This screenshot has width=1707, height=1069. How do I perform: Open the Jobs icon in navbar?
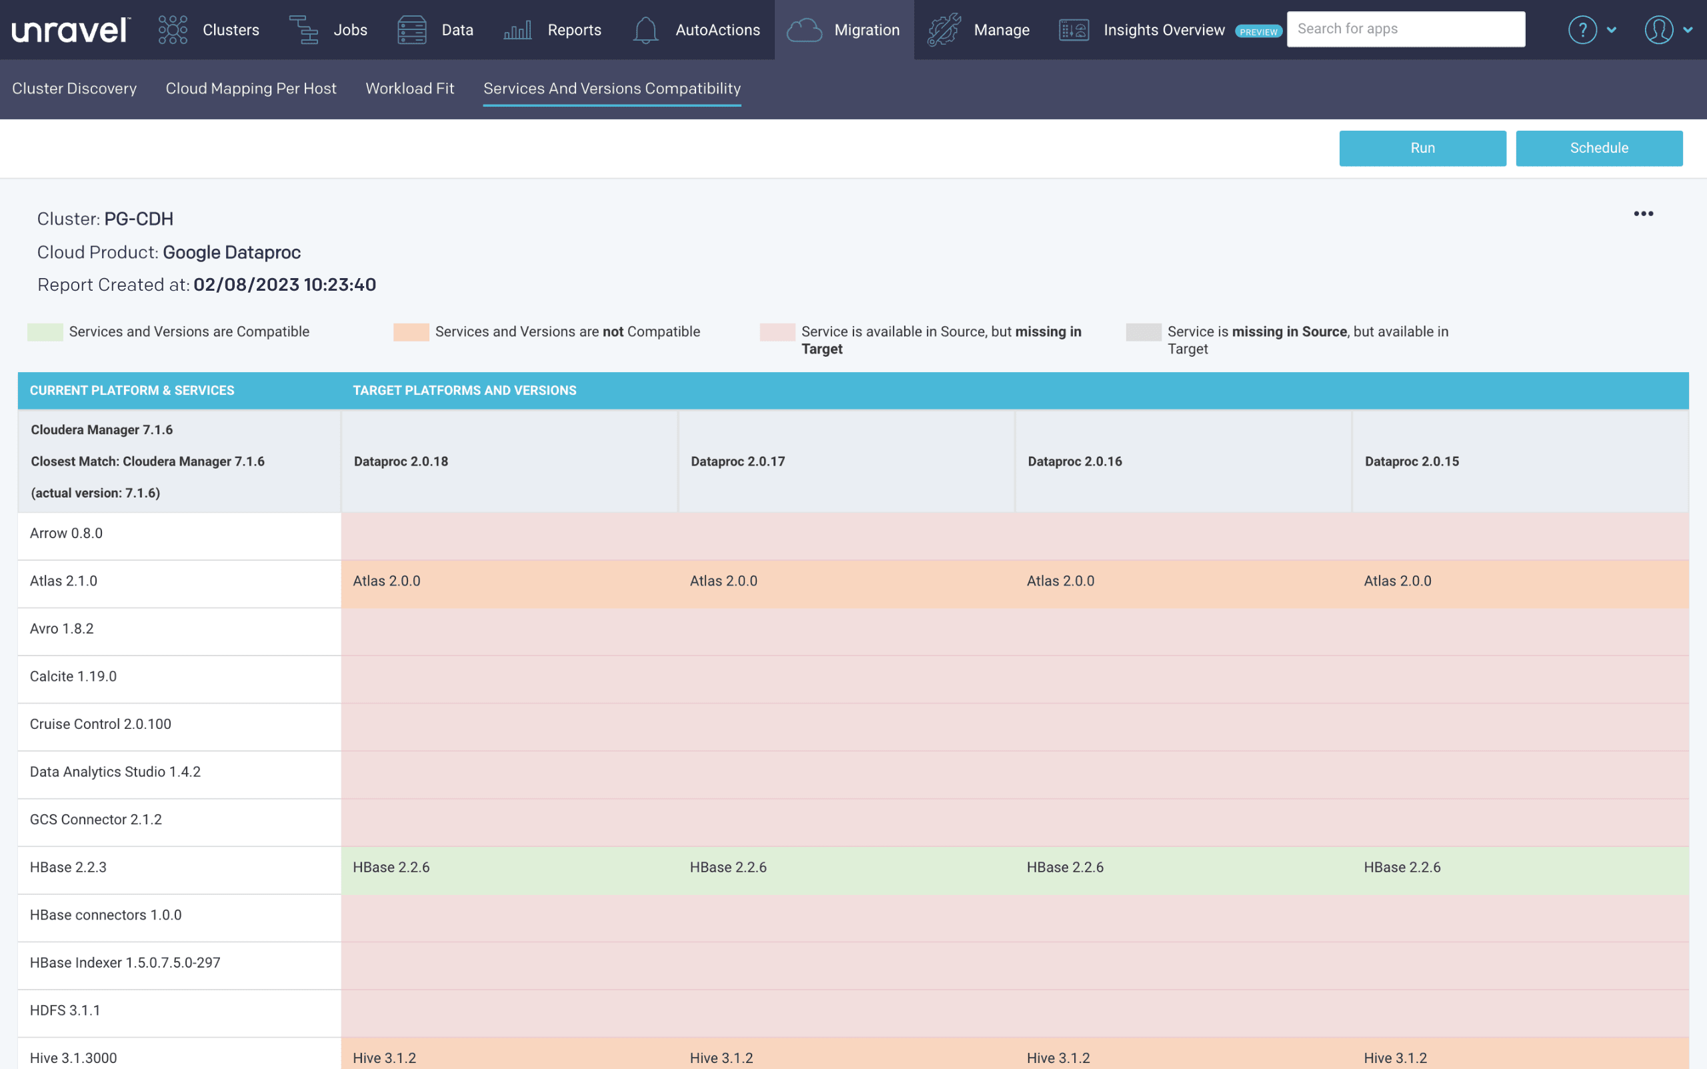point(304,30)
